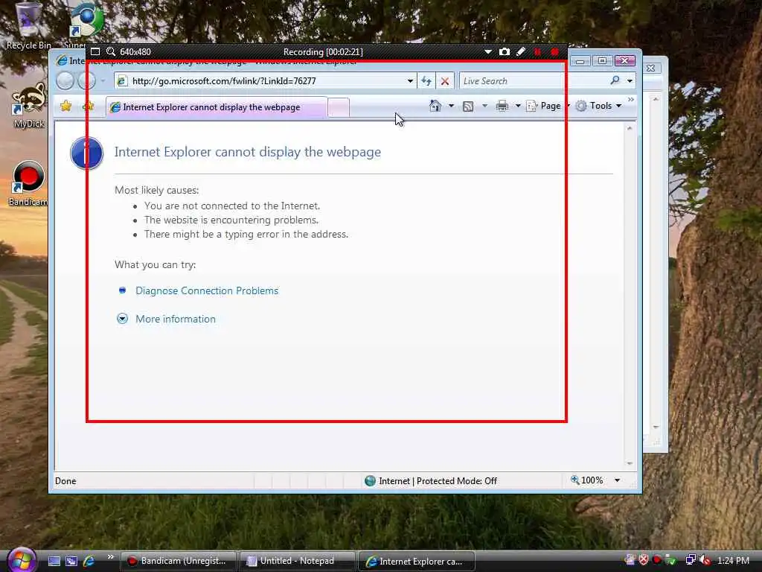The height and width of the screenshot is (572, 762).
Task: Click the red security shield tray icon
Action: (644, 560)
